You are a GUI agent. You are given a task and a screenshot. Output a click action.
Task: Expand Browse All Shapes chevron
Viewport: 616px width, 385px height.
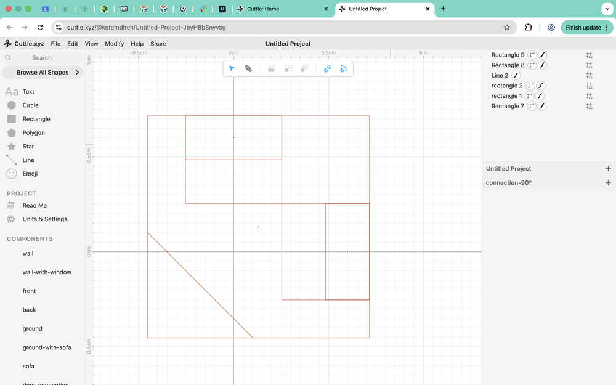tap(77, 73)
